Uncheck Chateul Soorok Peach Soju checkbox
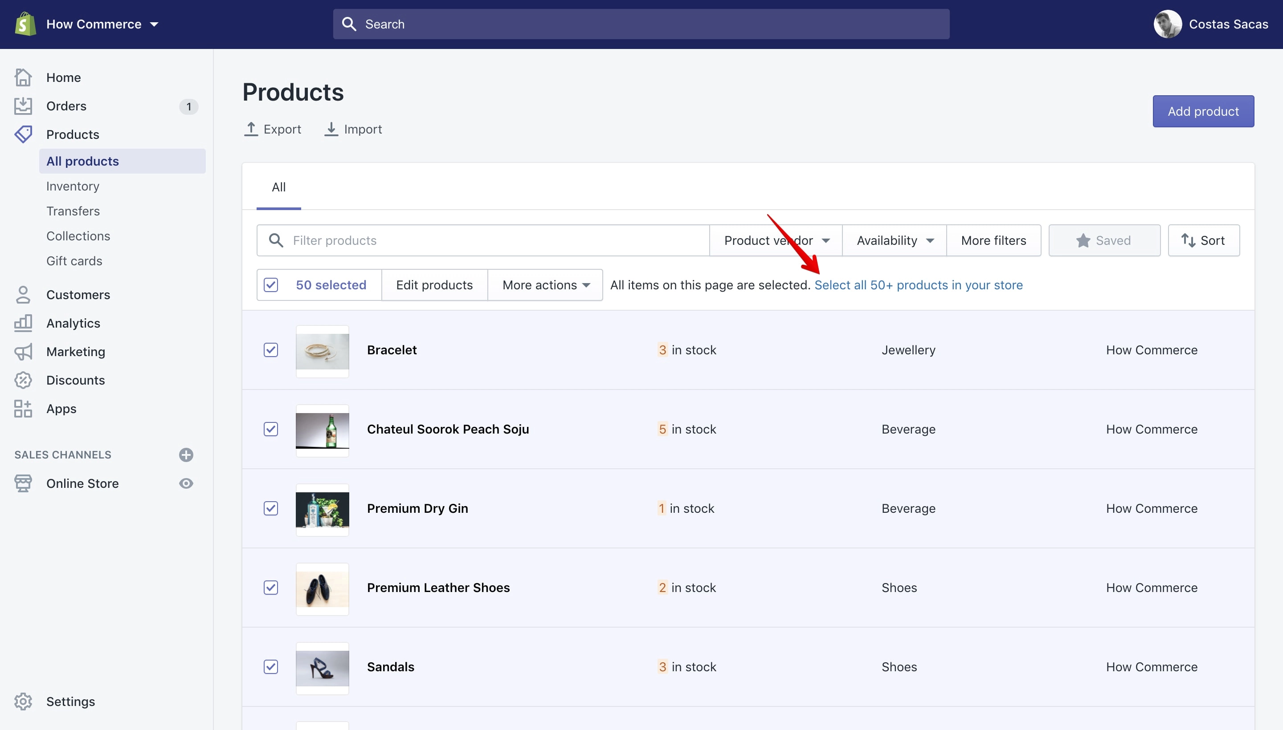Viewport: 1283px width, 730px height. 271,429
